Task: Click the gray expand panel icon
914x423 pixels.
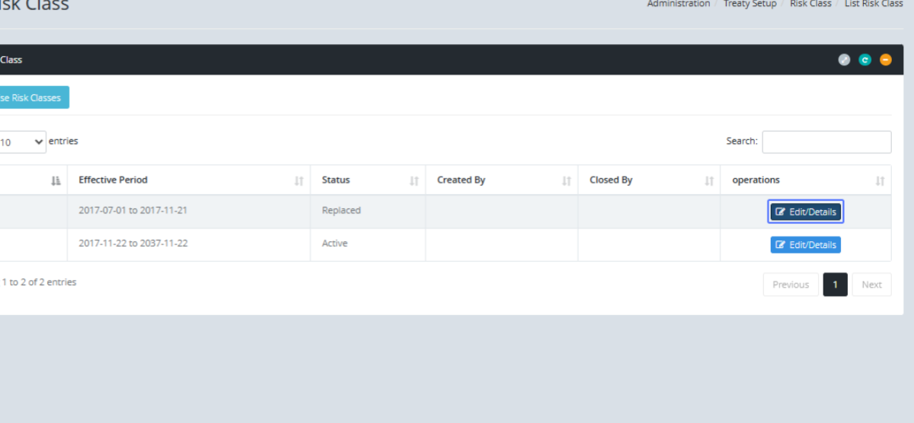Action: 844,60
